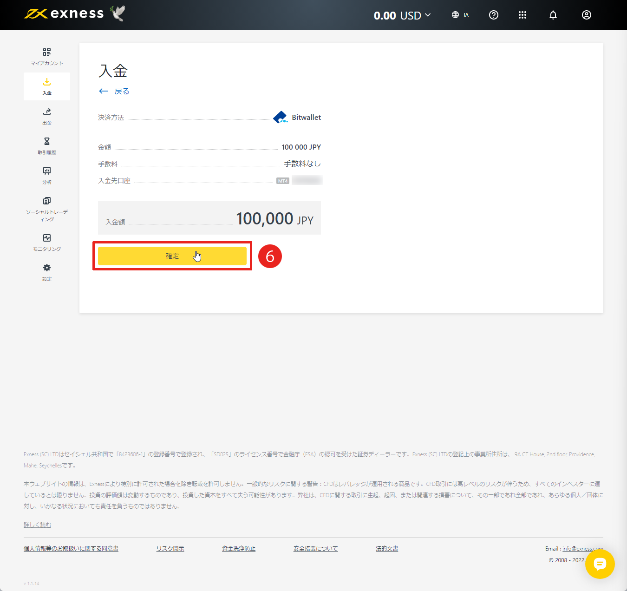The image size is (627, 591).
Task: Open the 分析 analytics panel
Action: 46,175
